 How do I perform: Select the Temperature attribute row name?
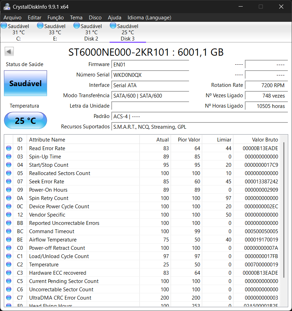44,264
